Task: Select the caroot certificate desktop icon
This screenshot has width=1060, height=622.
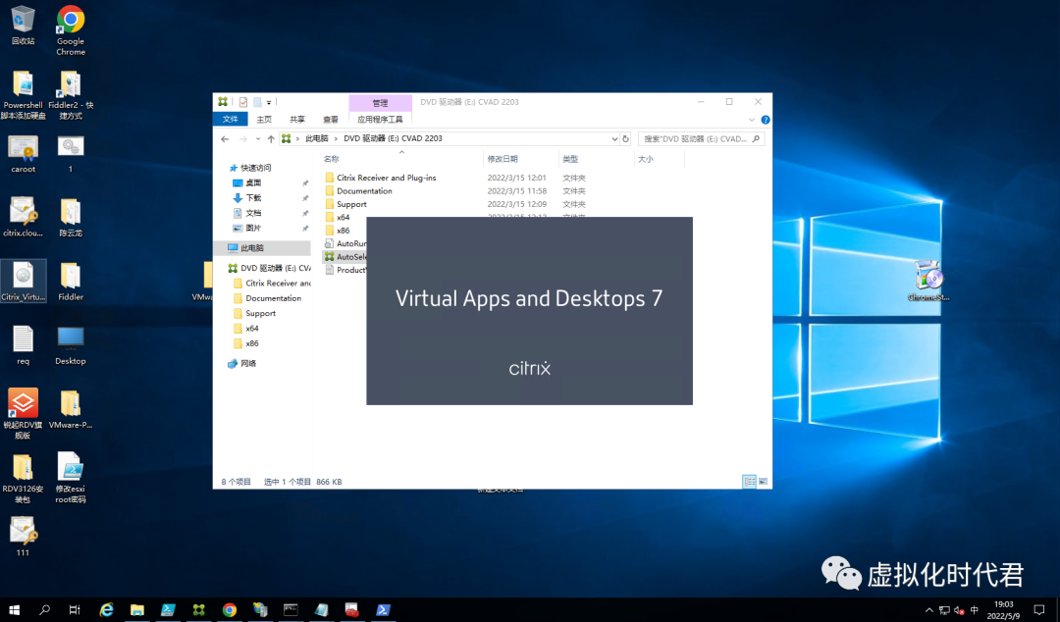Action: click(x=23, y=154)
